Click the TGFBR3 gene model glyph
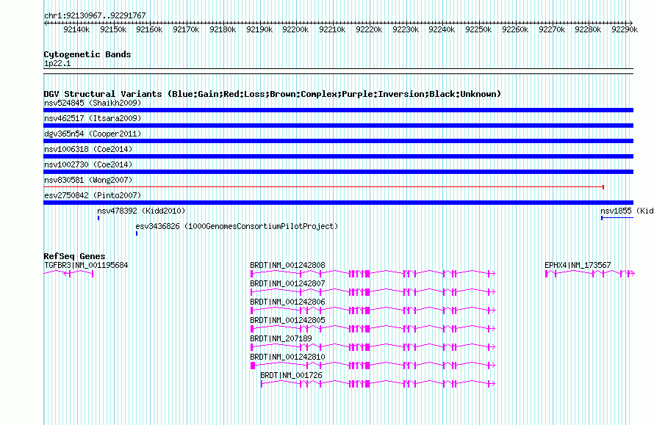The image size is (654, 425). 68,273
